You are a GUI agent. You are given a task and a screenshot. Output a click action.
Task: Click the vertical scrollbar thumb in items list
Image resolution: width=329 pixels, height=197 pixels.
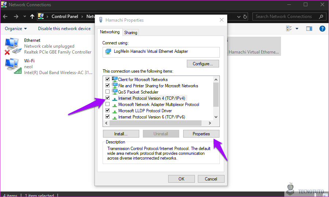coord(216,95)
